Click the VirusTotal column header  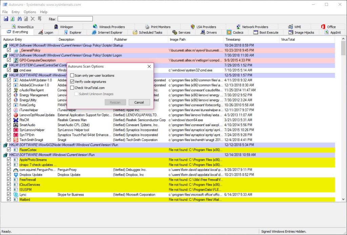(307, 39)
